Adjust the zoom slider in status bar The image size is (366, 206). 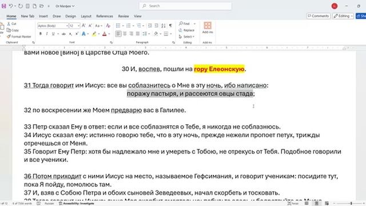tap(351, 204)
